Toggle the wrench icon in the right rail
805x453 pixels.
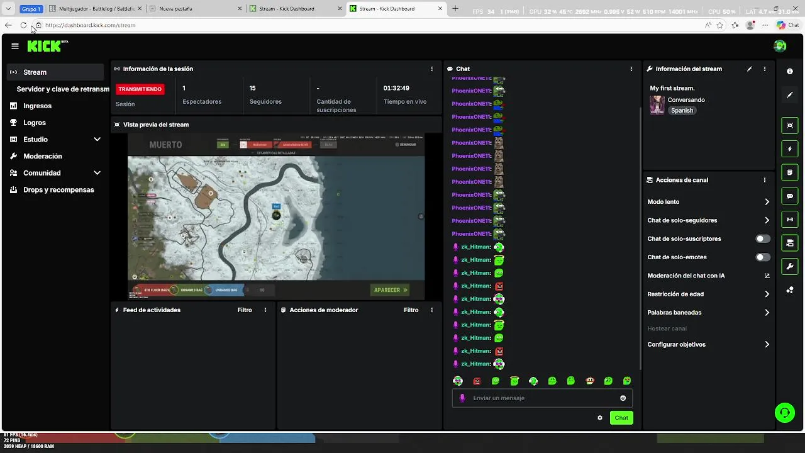(790, 266)
